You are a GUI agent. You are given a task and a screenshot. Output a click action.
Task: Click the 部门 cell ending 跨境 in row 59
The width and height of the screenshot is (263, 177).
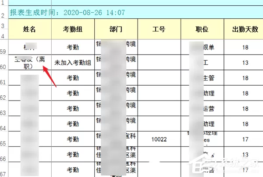click(x=116, y=47)
